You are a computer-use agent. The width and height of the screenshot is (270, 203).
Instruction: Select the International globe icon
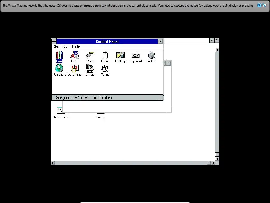click(59, 70)
